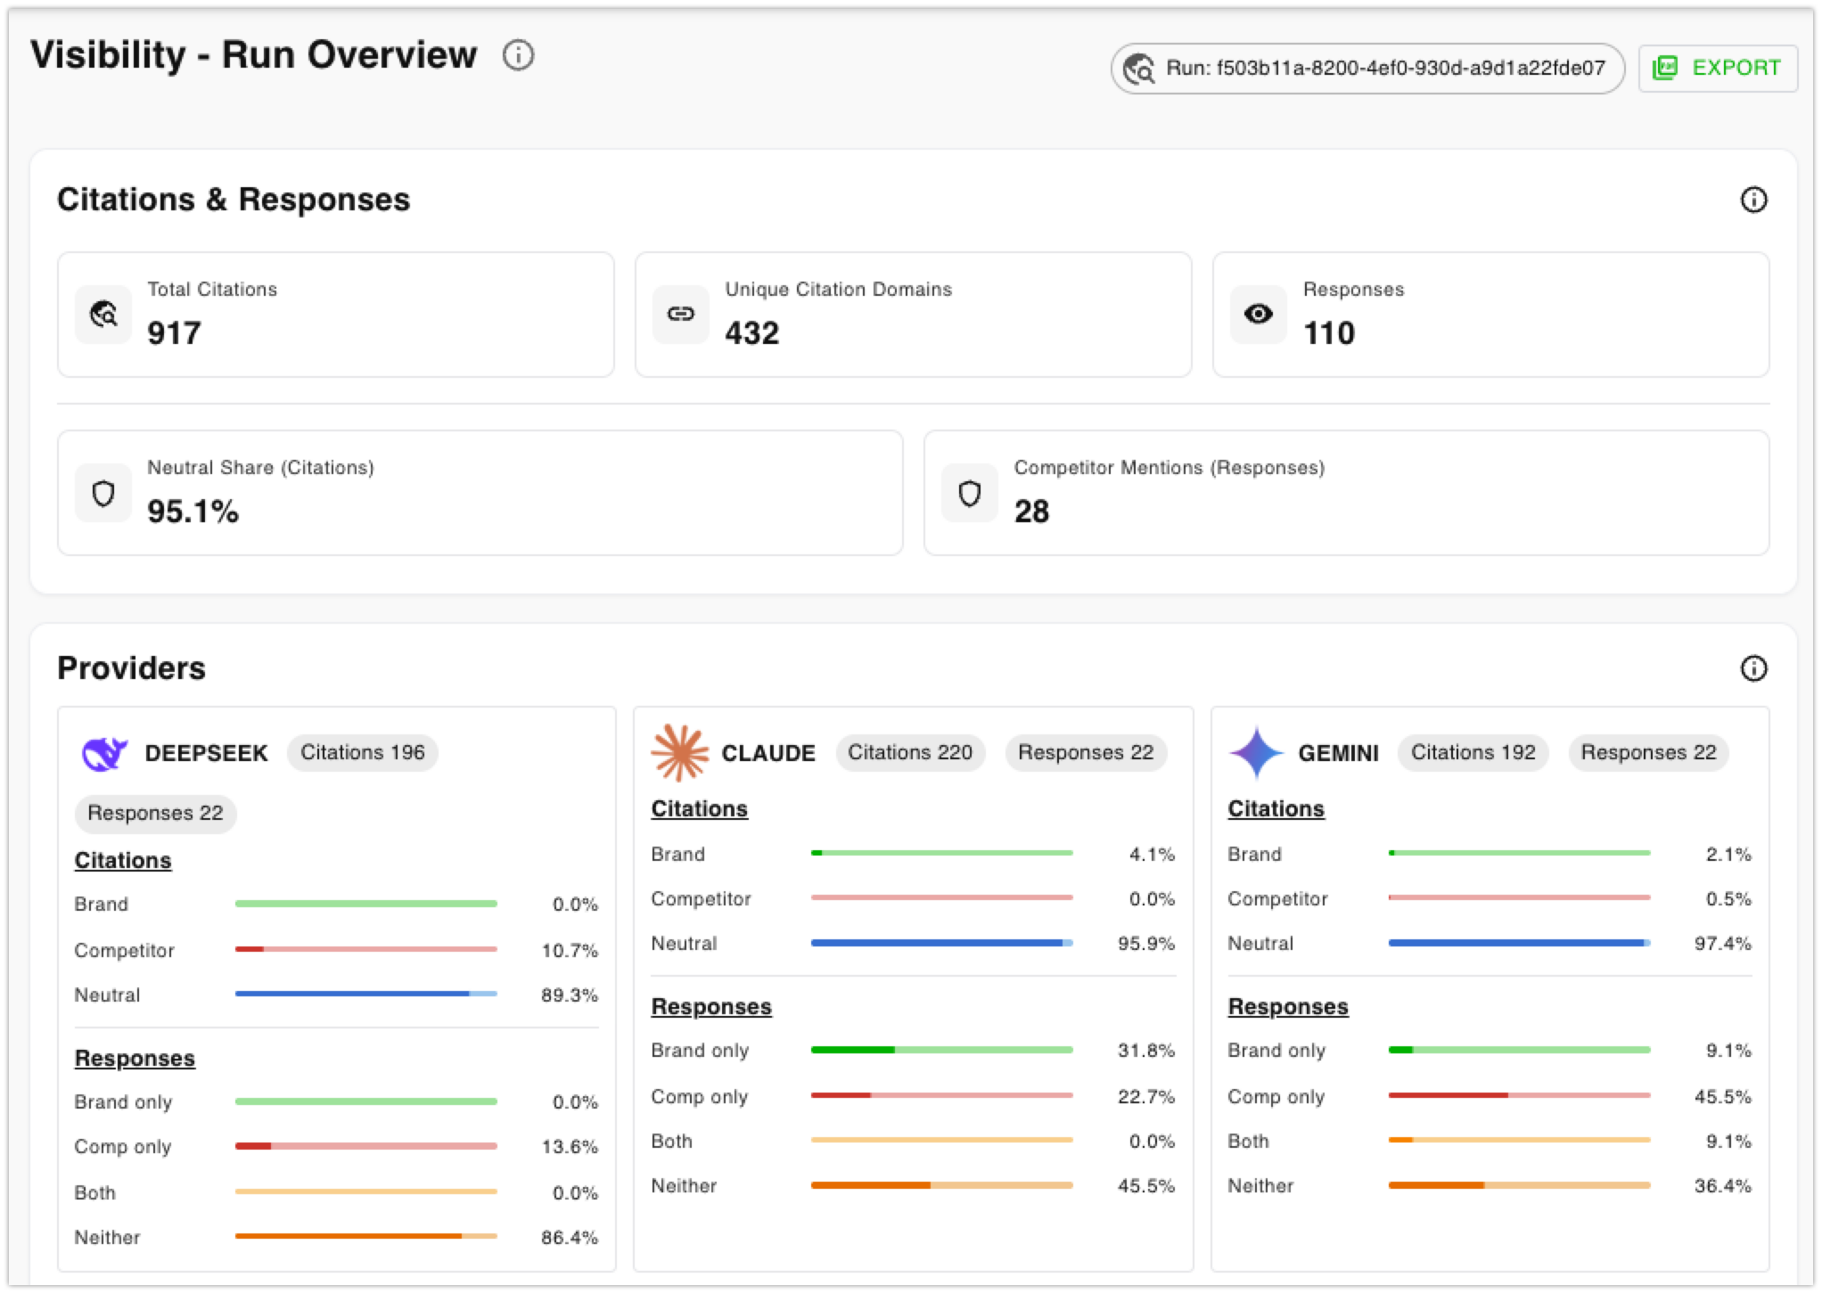Click the Claude starburst logo
Viewport: 1822px width, 1294px height.
(x=679, y=753)
